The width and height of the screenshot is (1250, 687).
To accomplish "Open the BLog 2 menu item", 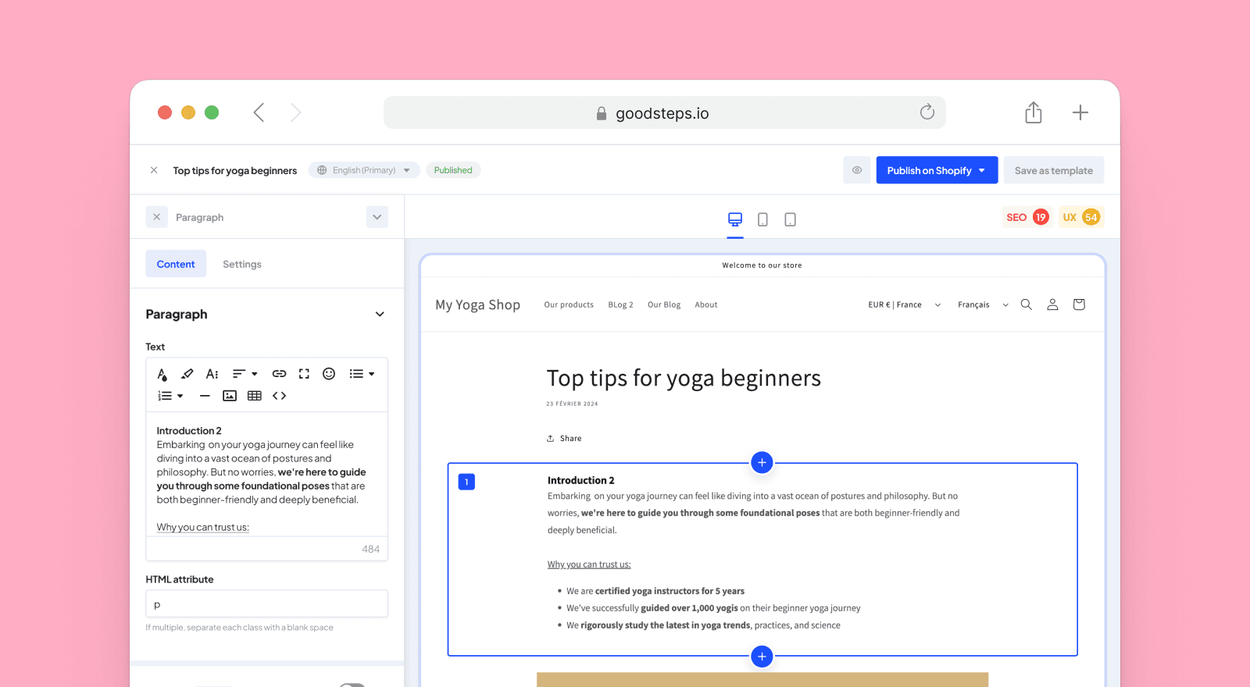I will 620,304.
